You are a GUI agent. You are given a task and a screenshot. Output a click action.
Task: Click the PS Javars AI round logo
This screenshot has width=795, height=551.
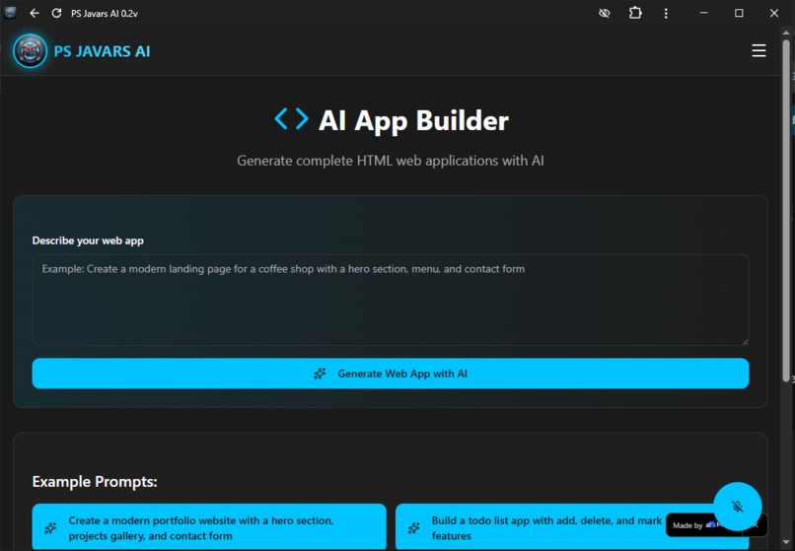[30, 50]
